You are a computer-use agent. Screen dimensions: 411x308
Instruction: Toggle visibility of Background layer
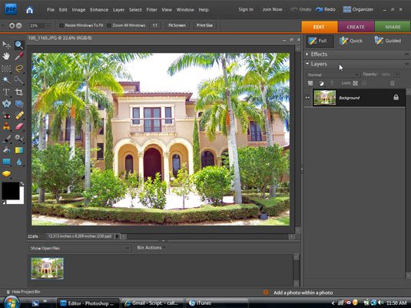point(307,98)
